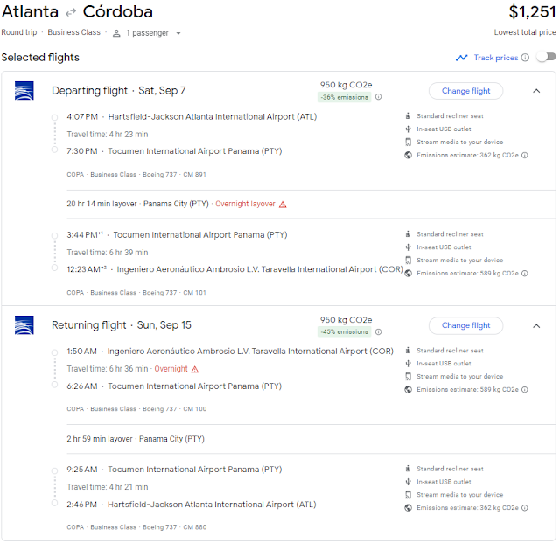Click Change flight for departing flight

click(x=465, y=91)
